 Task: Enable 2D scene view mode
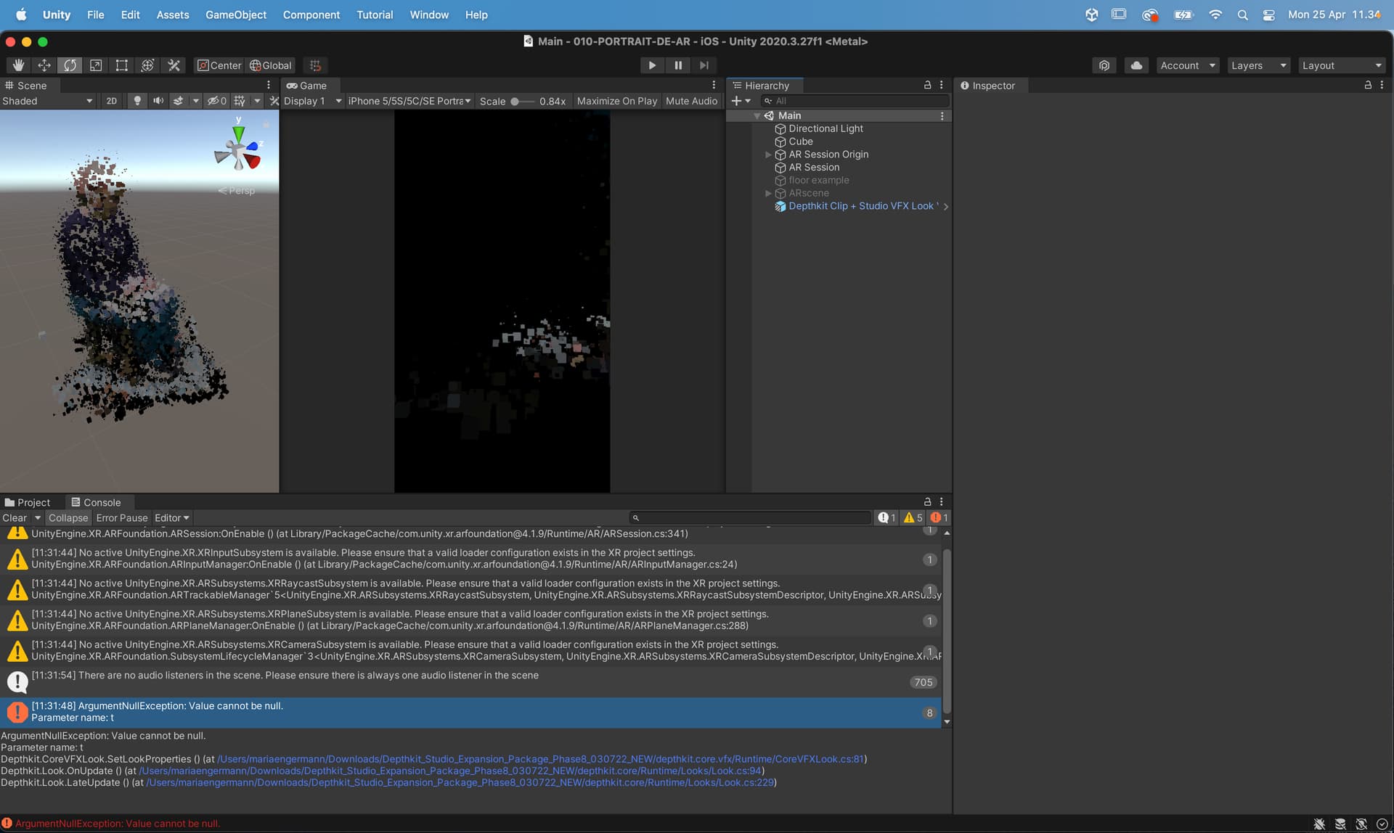click(x=111, y=101)
